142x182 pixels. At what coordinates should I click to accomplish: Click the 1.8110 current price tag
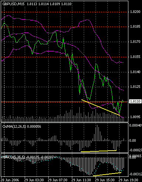135,102
